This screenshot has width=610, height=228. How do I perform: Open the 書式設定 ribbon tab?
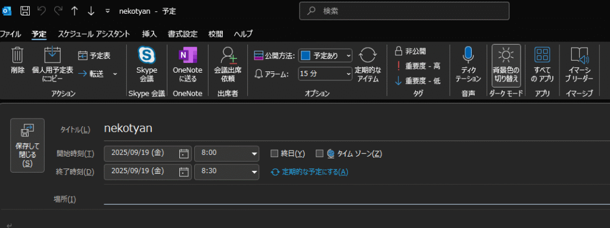[x=182, y=34]
